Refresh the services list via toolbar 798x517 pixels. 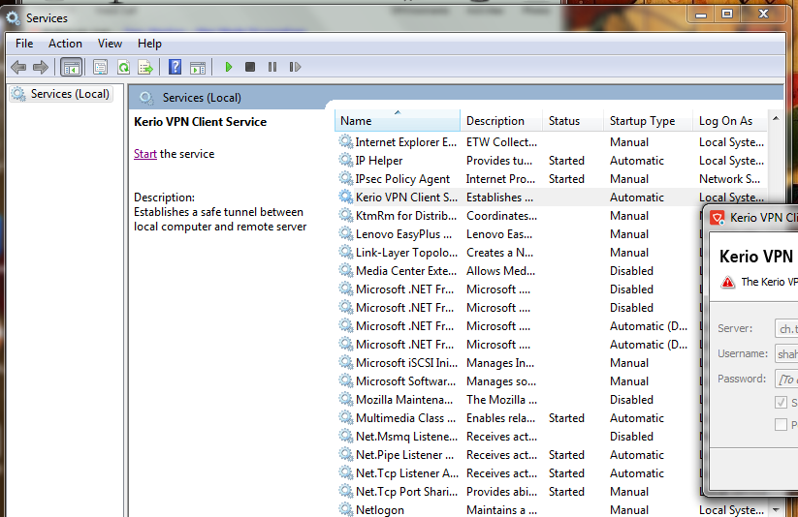123,67
